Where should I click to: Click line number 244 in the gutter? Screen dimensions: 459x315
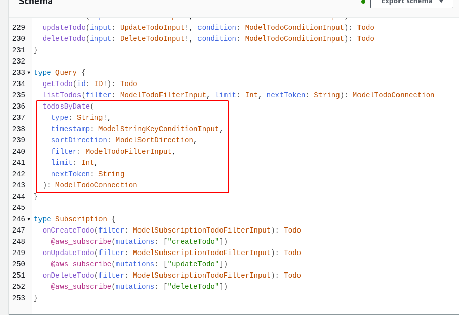pos(18,197)
